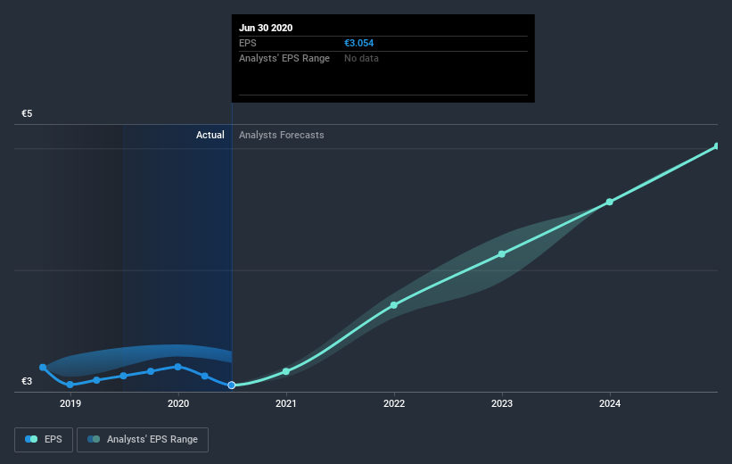This screenshot has height=464, width=732.
Task: Click the Jun 30 2020 tooltip date
Action: (266, 28)
